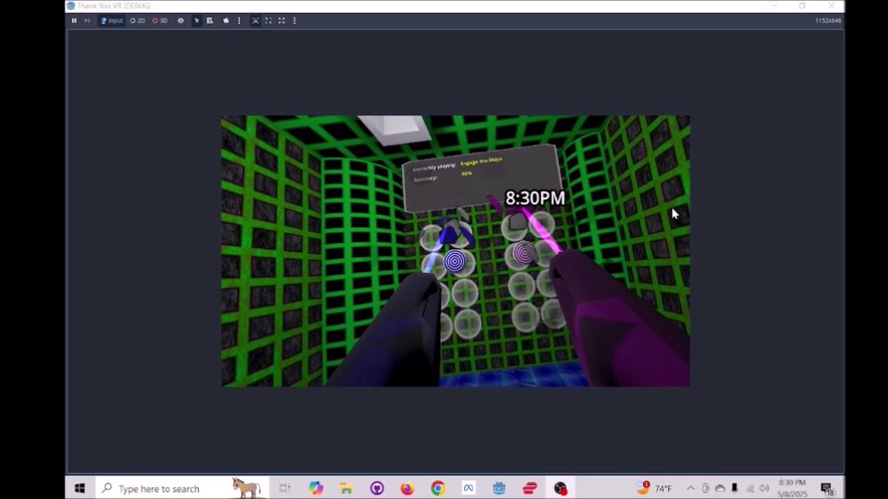Pause the VR simulation playback
Screen dimensions: 888x499
click(x=74, y=21)
